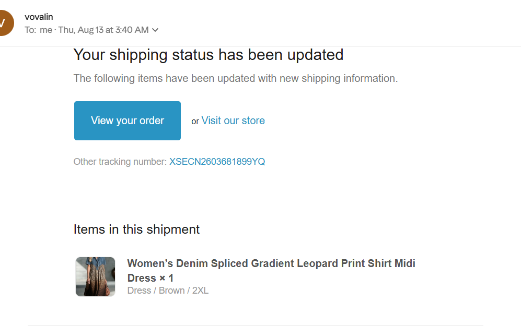Click the Other tracking number label
This screenshot has height=326, width=521.
pos(120,162)
